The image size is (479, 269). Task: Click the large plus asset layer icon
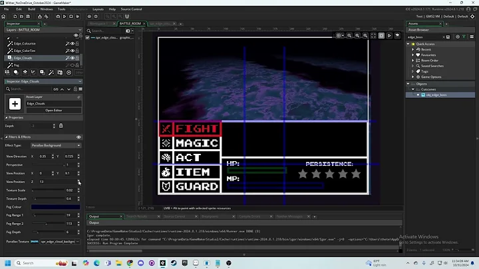point(15,104)
